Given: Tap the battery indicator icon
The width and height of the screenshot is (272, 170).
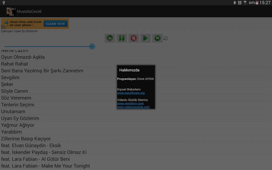Looking at the screenshot, I should (257, 3).
